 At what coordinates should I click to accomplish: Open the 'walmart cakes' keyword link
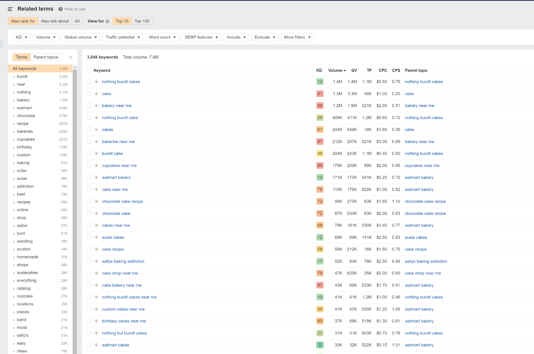115,345
